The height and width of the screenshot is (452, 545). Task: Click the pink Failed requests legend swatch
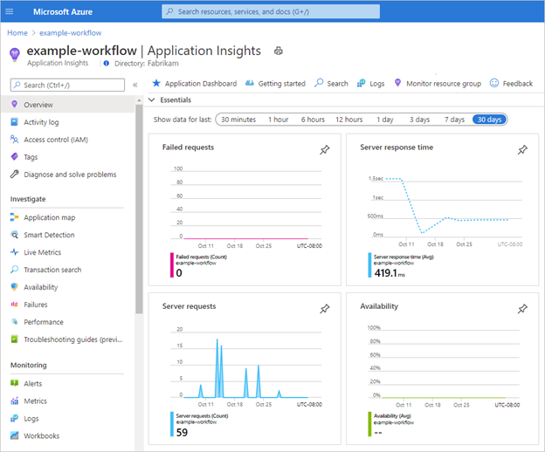click(x=172, y=265)
